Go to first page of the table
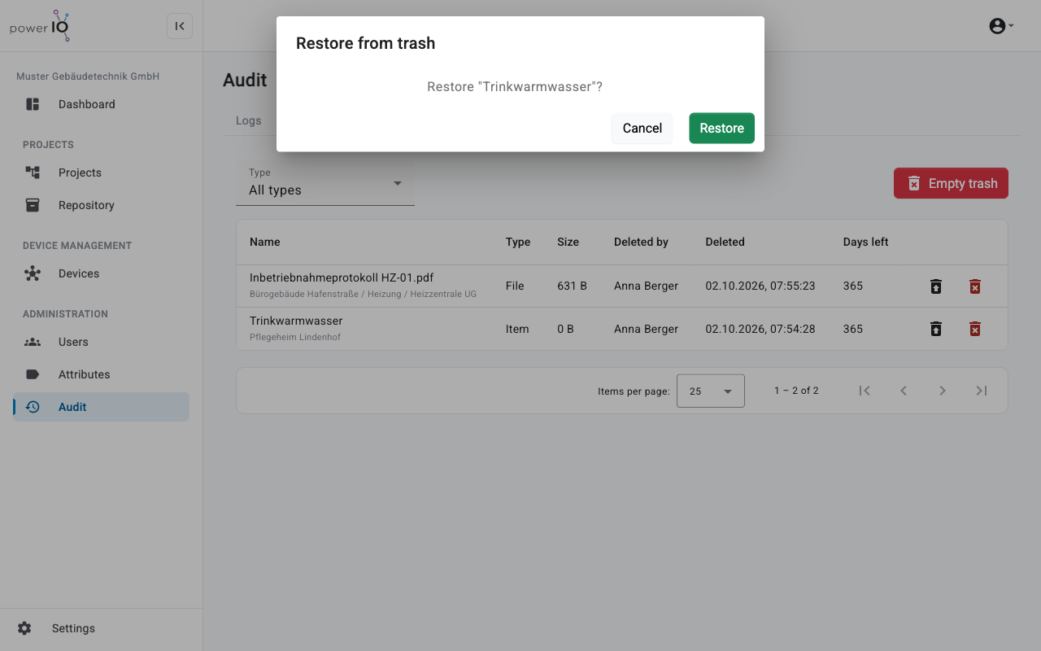This screenshot has height=651, width=1041. (x=865, y=391)
